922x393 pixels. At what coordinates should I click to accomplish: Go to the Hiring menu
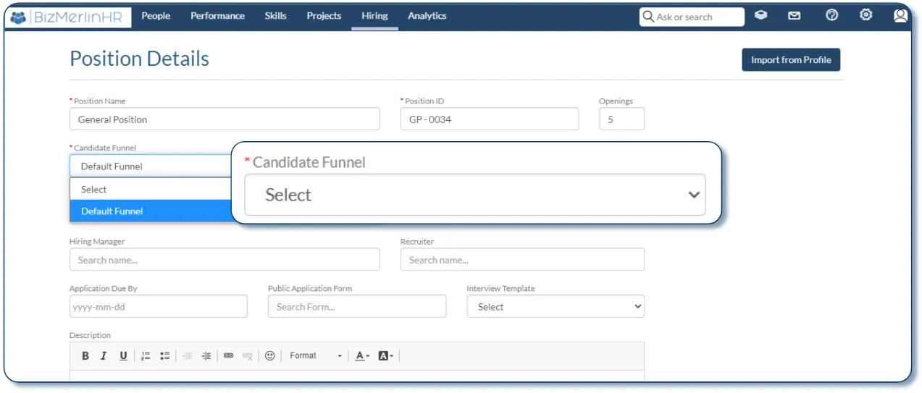pos(374,15)
